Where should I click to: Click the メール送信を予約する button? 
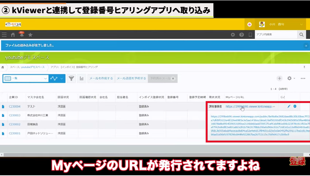[131, 78]
